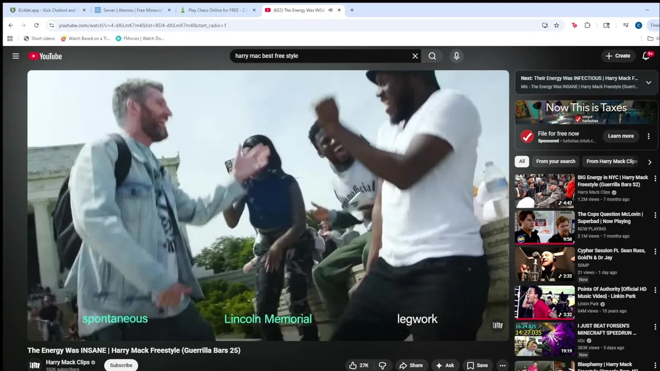Image resolution: width=660 pixels, height=371 pixels.
Task: Mute the YouTube tab via speaker icon
Action: tap(331, 10)
